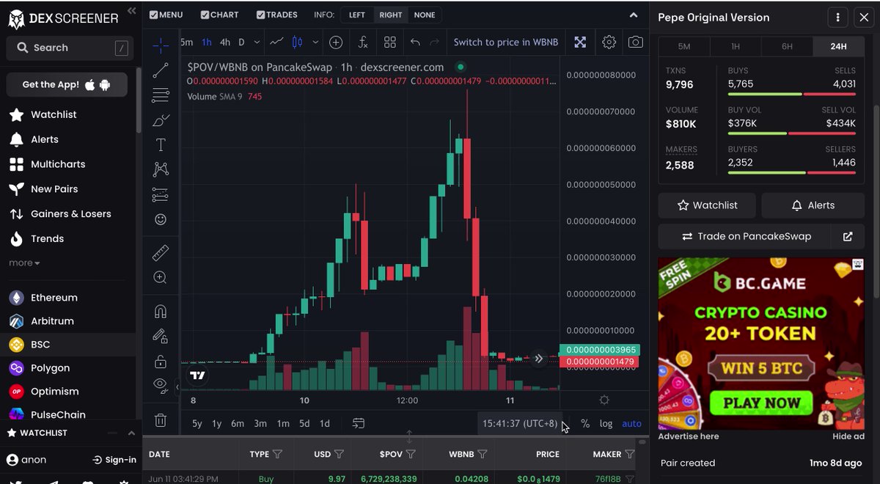Toggle hide all drawings eye icon
This screenshot has width=880, height=484.
pos(161,384)
